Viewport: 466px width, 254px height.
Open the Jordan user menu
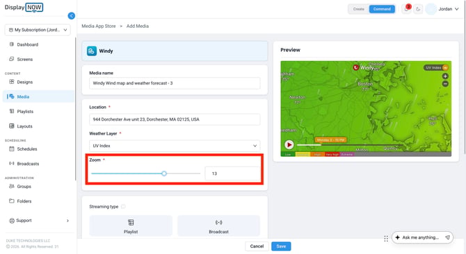(x=449, y=9)
